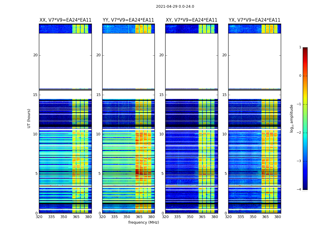This screenshot has width=312, height=237.
Task: Click the log10 amplitude colorbar label
Action: click(x=291, y=118)
